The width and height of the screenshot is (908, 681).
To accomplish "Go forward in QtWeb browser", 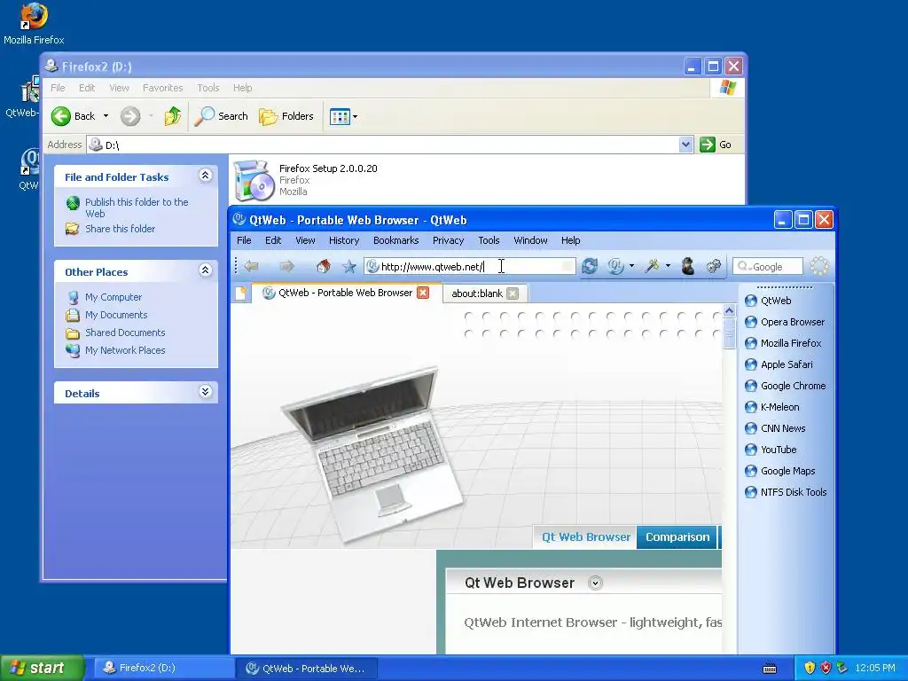I will click(286, 266).
